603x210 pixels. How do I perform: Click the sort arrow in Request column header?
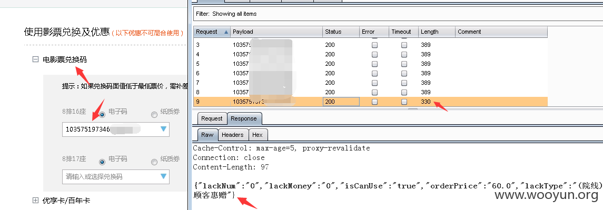226,32
